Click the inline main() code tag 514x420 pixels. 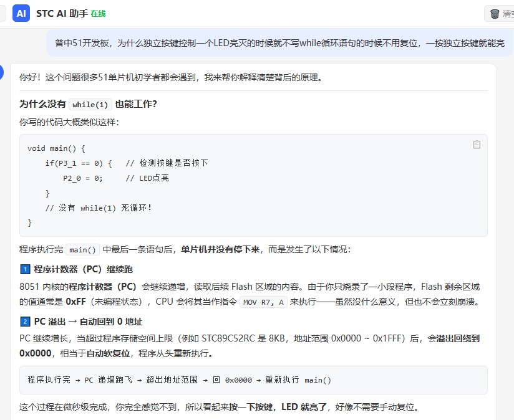pyautogui.click(x=82, y=250)
